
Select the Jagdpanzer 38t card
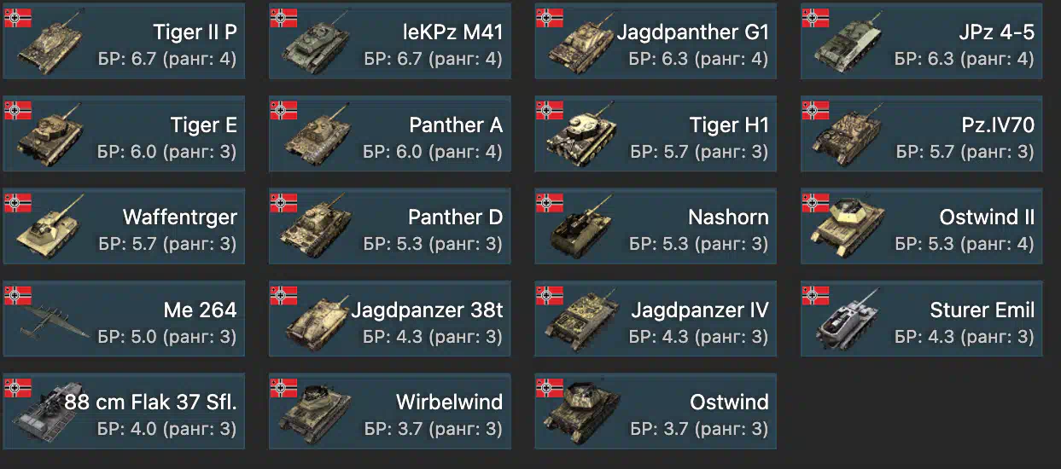(389, 317)
